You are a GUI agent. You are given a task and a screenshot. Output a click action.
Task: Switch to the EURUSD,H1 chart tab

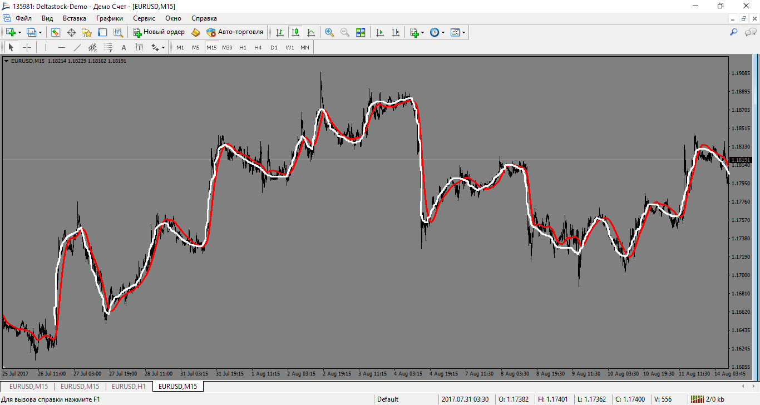(129, 386)
